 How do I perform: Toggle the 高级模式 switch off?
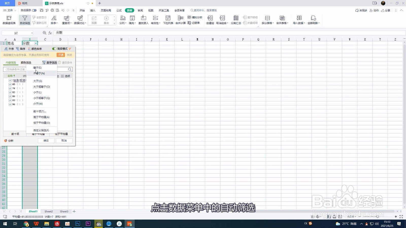(x=54, y=49)
